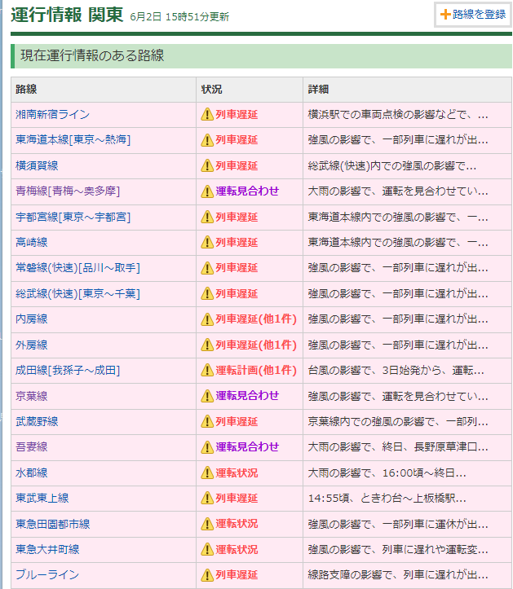The image size is (513, 589).
Task: Open the 水郡線 route link
Action: [32, 473]
